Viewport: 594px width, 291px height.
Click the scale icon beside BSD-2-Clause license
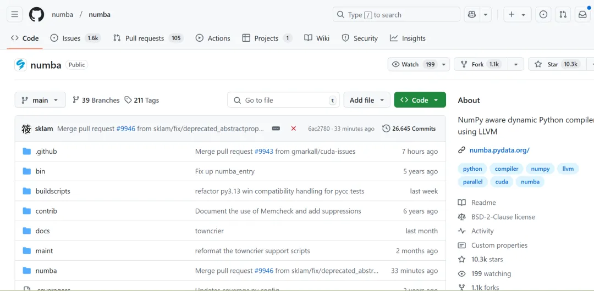coord(461,217)
